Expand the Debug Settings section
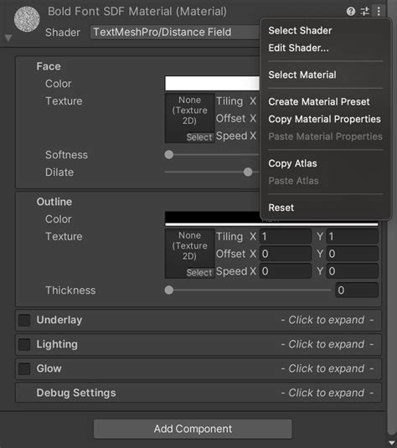Viewport: 397px width, 448px height. [x=198, y=393]
